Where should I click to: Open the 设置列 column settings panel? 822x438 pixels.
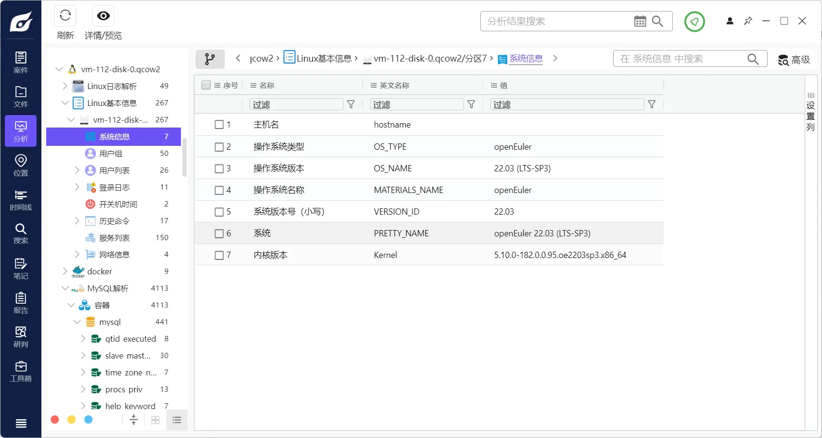pyautogui.click(x=811, y=112)
